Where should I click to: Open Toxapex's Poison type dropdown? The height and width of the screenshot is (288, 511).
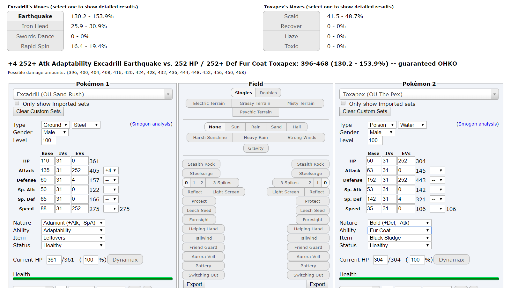click(x=382, y=125)
